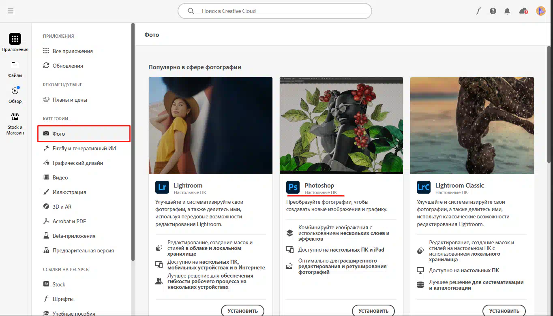Click the Firefly sparkle icon
This screenshot has height=316, width=553.
[46, 148]
